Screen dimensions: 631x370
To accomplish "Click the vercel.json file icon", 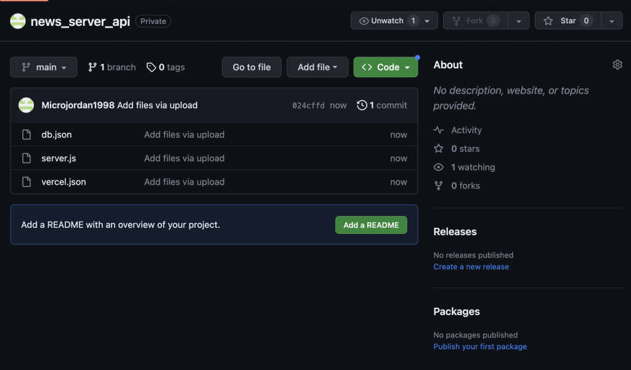I will pyautogui.click(x=26, y=182).
